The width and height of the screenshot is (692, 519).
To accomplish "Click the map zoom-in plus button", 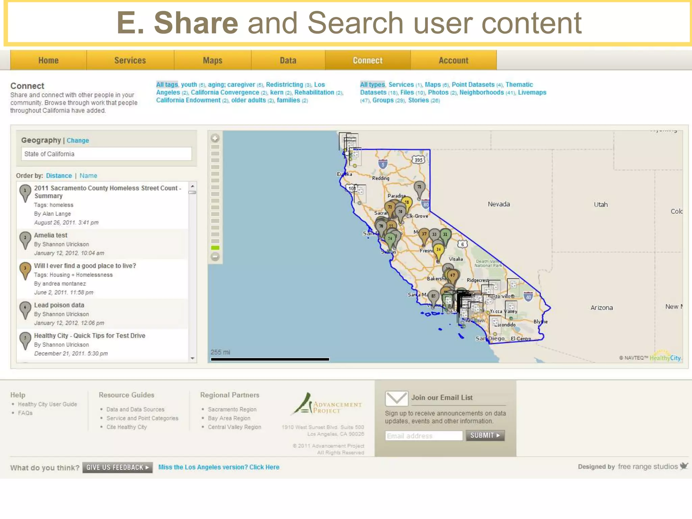I will click(215, 138).
